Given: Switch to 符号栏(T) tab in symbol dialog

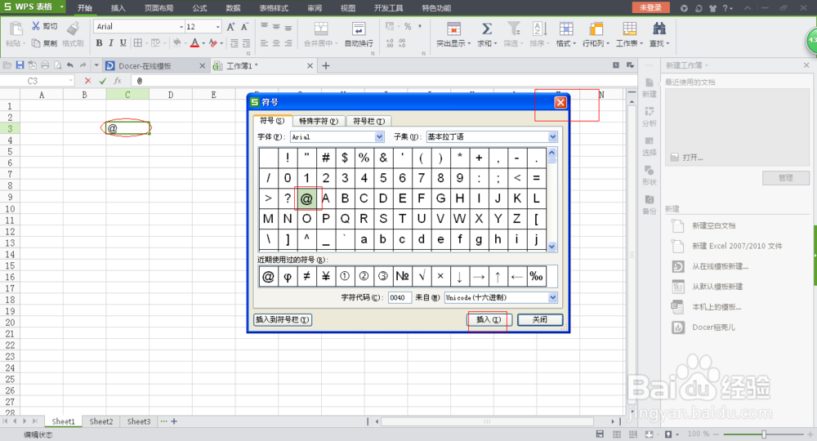Looking at the screenshot, I should (x=368, y=121).
